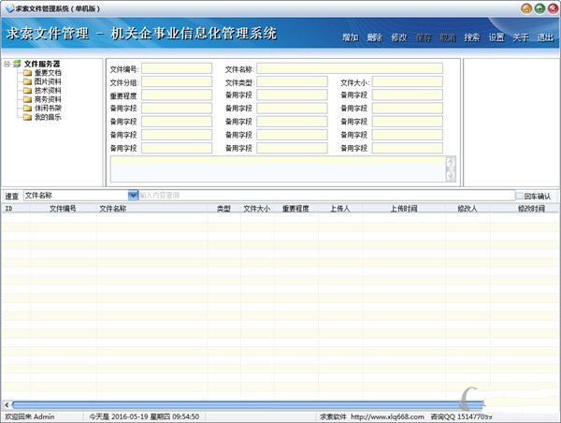Open the 重要文档 folder in the tree
The image size is (561, 423).
point(48,72)
